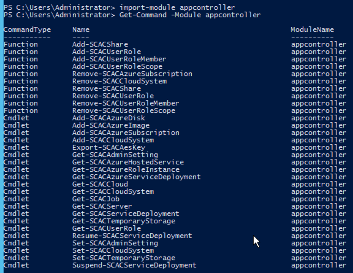
Task: Click Add-SCACAzureImage cmdlet entry
Action: click(111, 125)
